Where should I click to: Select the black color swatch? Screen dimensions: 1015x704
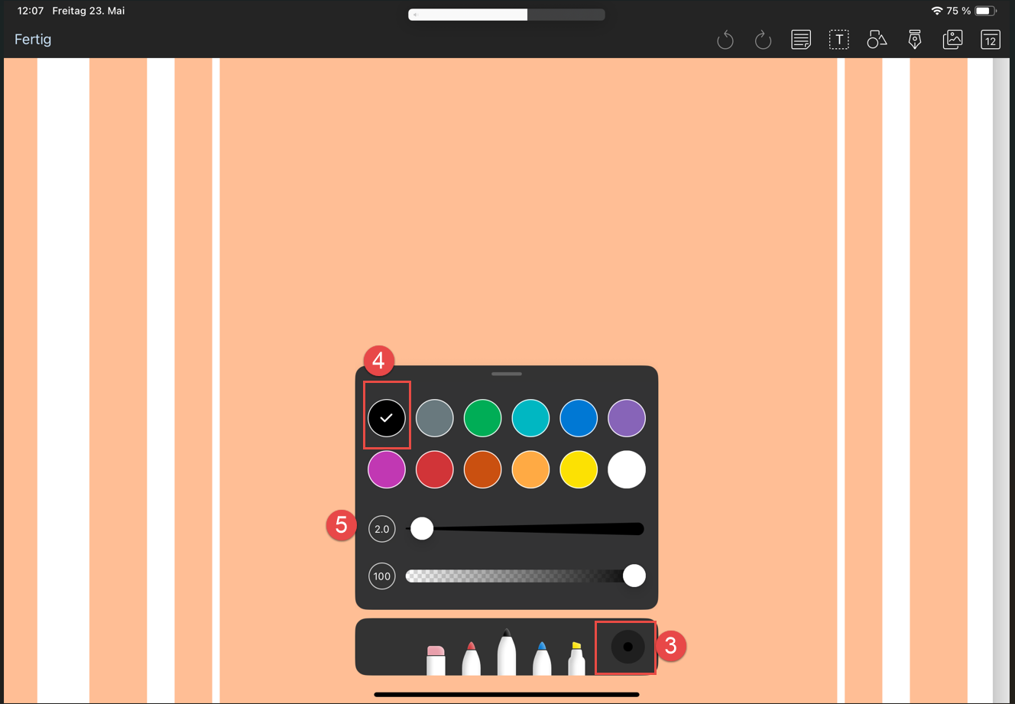pos(387,418)
